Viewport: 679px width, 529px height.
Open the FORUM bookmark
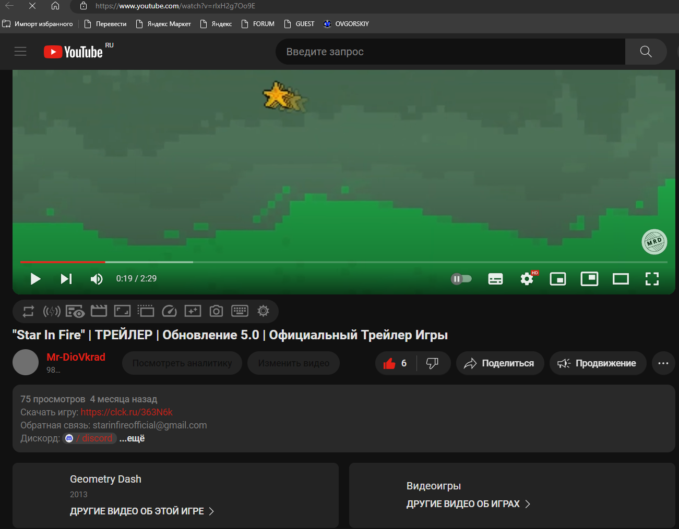click(x=258, y=24)
